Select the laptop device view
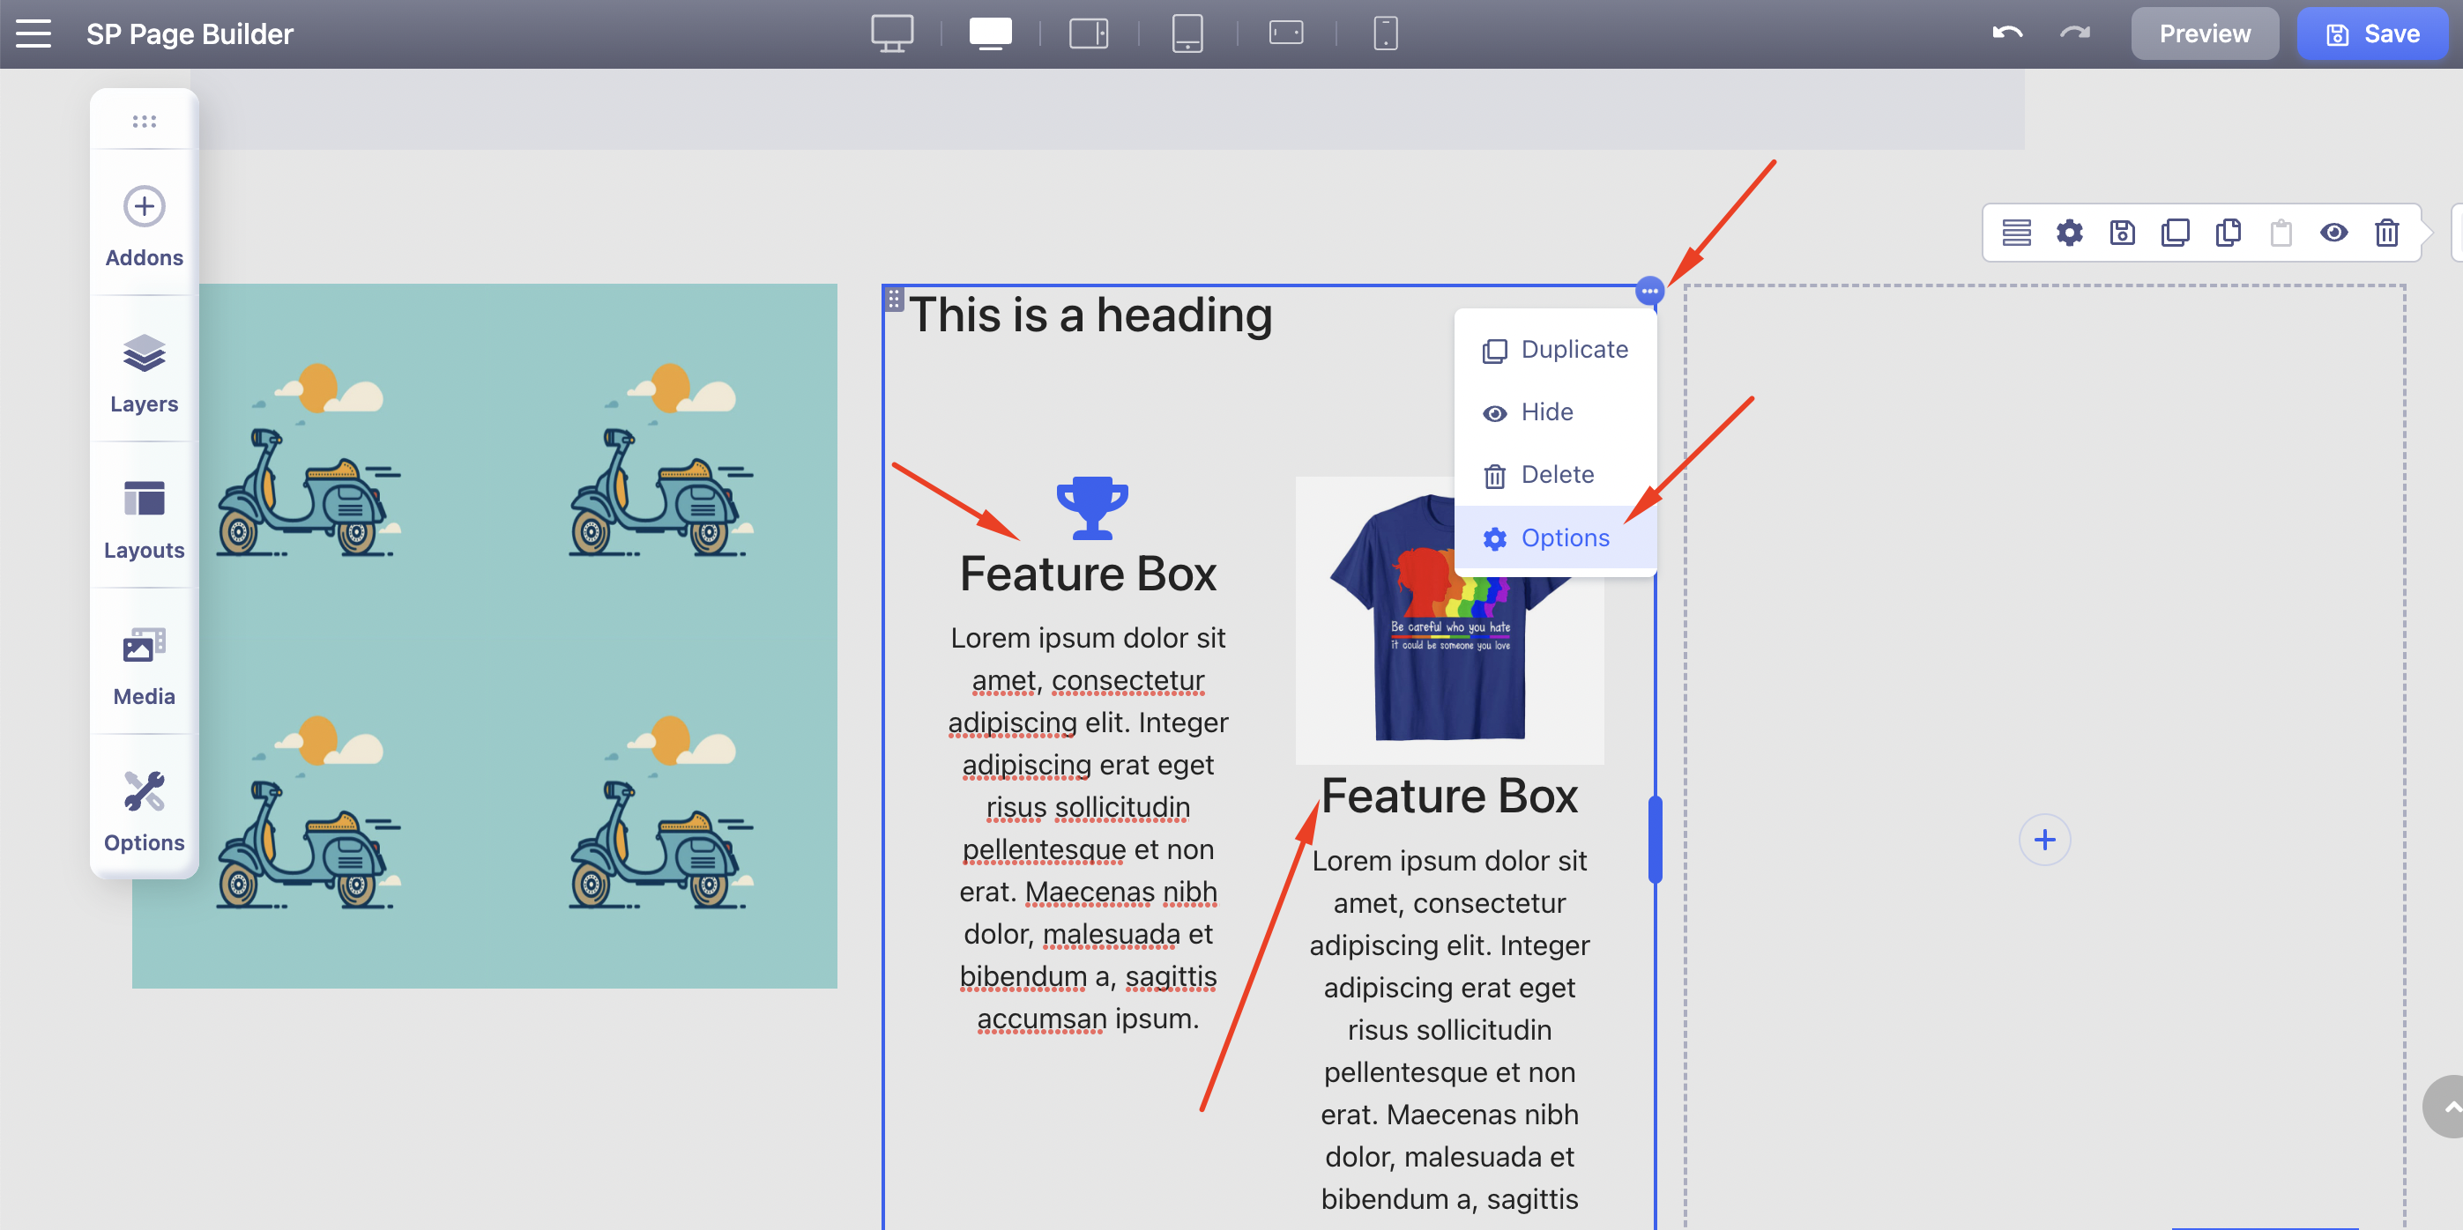This screenshot has height=1230, width=2463. 990,33
